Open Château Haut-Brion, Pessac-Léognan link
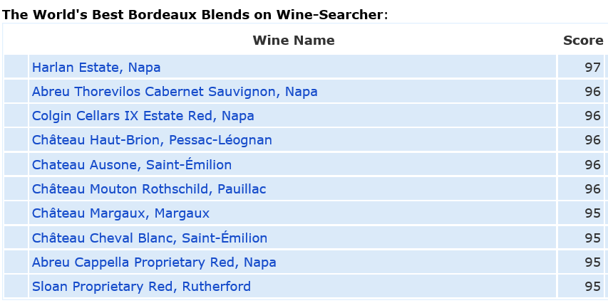Image resolution: width=608 pixels, height=303 pixels. 152,140
